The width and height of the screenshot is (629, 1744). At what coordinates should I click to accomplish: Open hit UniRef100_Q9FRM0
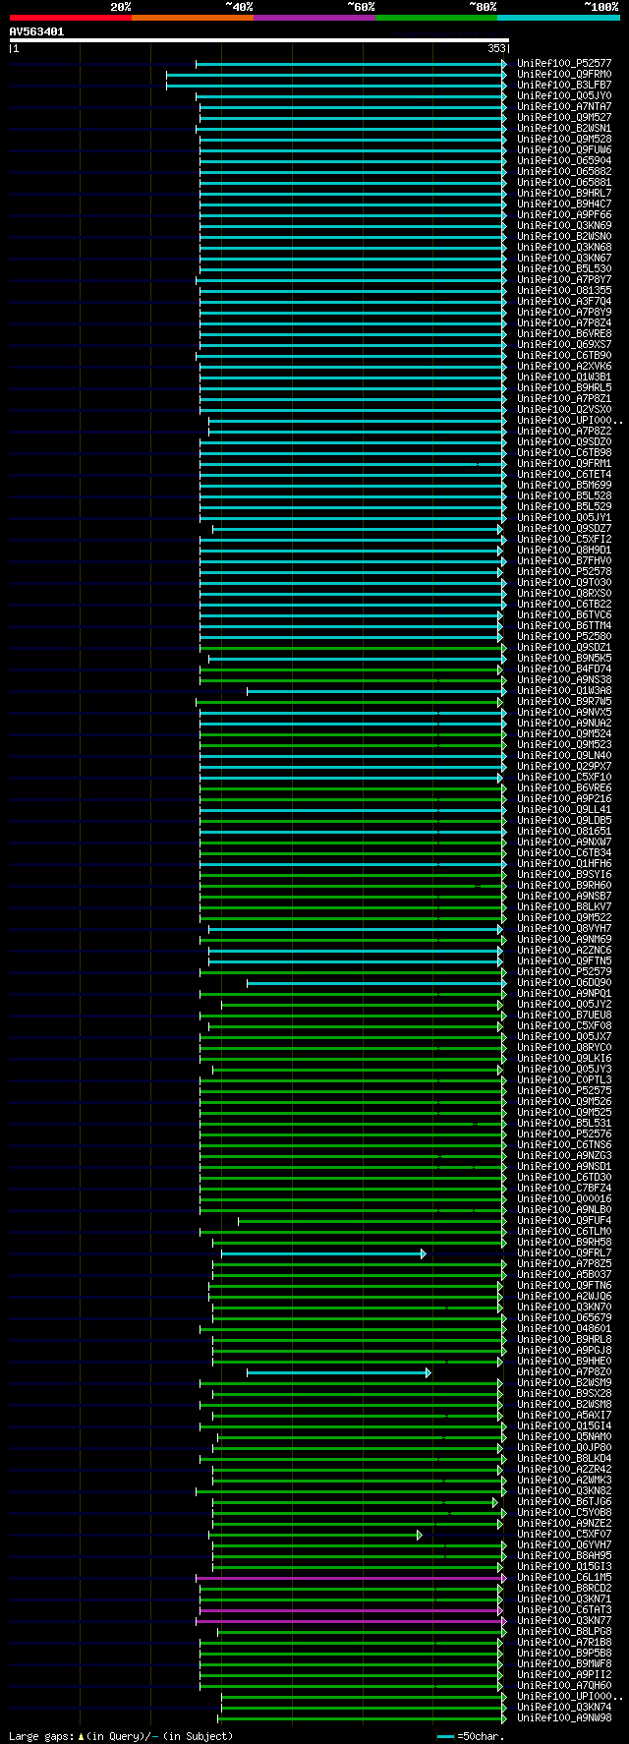pos(564,75)
